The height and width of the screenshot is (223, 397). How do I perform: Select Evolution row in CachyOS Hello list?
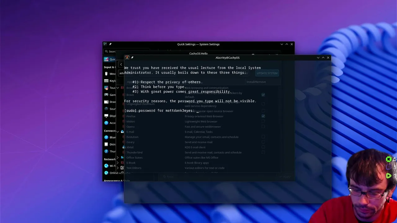(198, 137)
